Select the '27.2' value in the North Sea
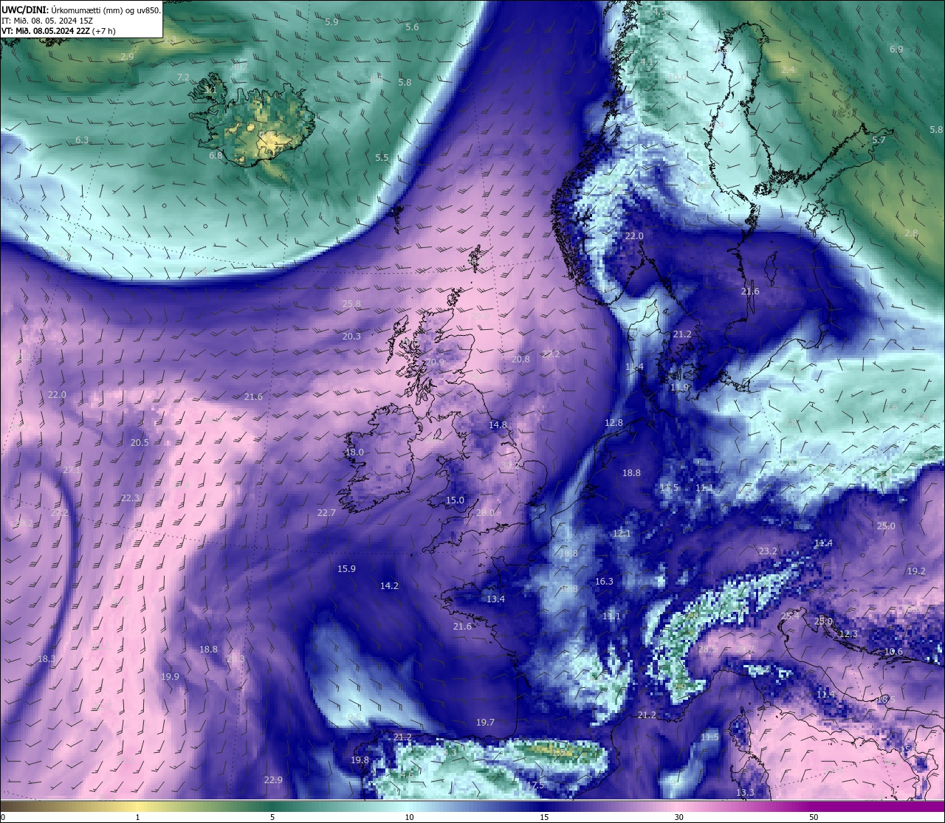Screen dimensions: 945x823 coord(551,354)
